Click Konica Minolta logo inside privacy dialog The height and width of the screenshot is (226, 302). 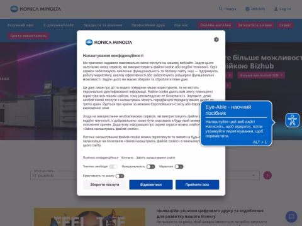pos(109,42)
